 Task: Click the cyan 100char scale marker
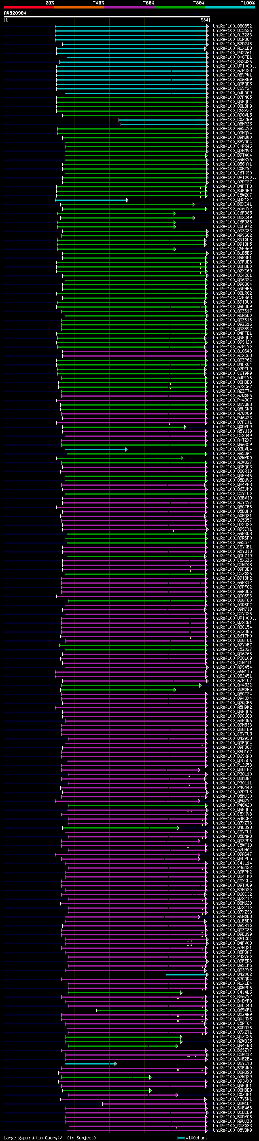[x=180, y=1138]
